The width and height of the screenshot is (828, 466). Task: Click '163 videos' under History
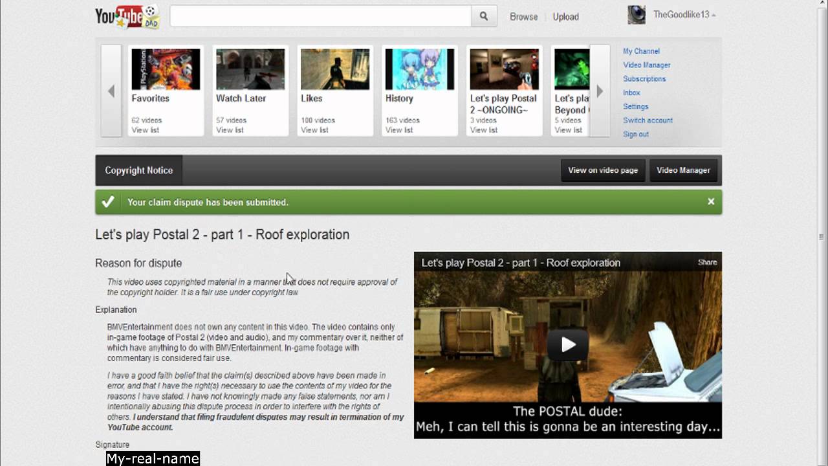402,120
